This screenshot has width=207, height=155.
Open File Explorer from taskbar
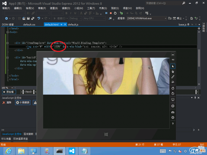point(21,151)
